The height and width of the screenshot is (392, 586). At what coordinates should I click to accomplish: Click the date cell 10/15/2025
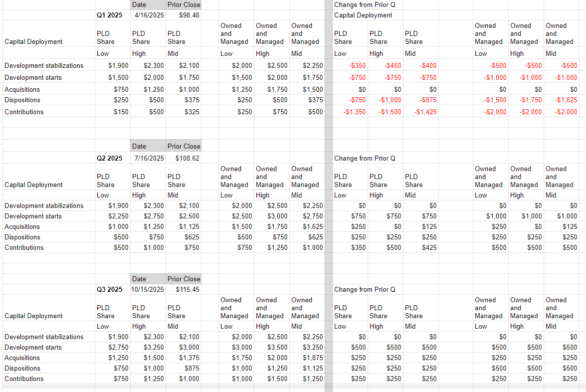[x=148, y=290]
